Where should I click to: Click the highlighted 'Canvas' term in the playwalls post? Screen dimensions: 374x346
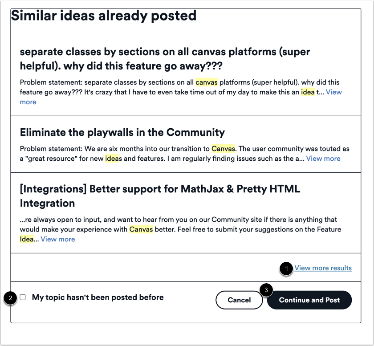coord(223,149)
